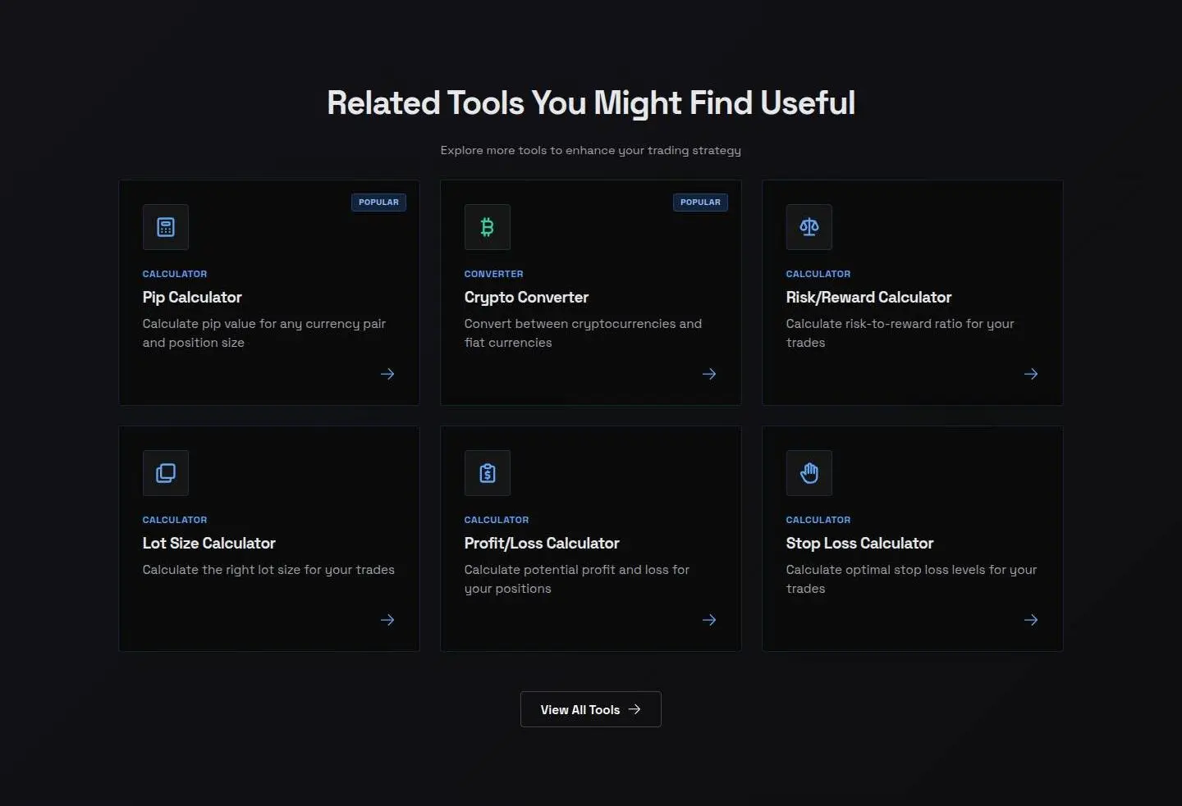Follow the arrow on the Crypto Converter card

pos(709,374)
